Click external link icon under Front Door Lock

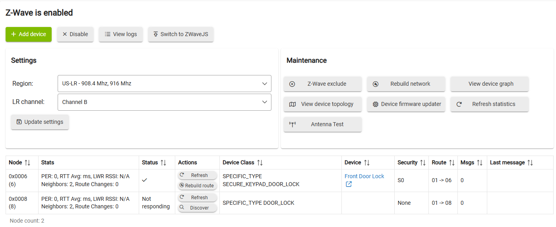[x=349, y=184]
